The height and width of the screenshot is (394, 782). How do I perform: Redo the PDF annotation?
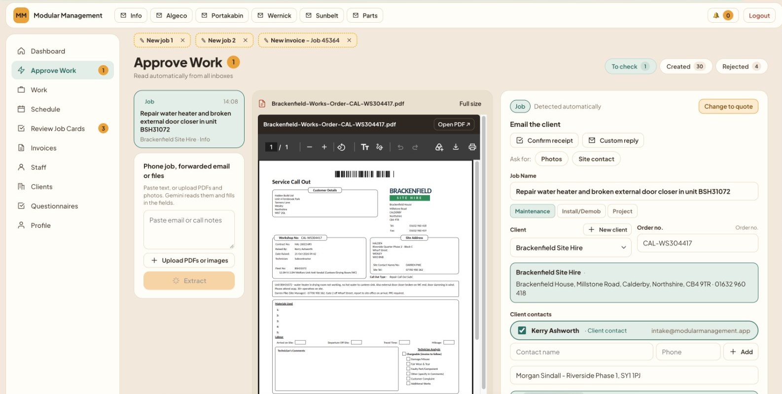click(x=415, y=147)
